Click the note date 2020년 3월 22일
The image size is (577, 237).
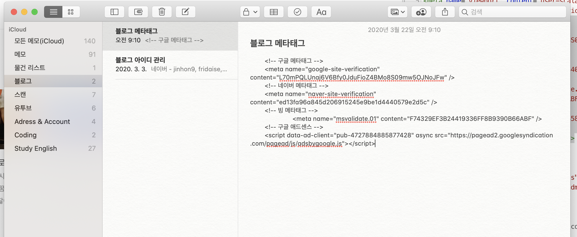tap(404, 30)
